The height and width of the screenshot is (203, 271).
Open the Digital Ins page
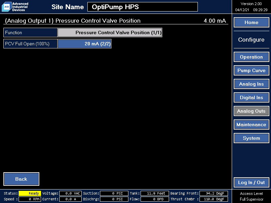251,97
